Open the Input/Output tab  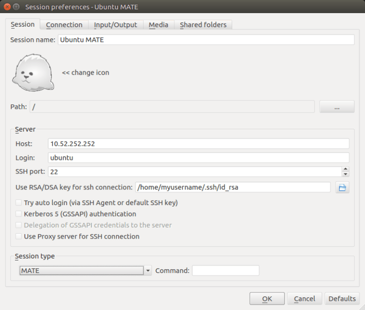click(x=115, y=25)
